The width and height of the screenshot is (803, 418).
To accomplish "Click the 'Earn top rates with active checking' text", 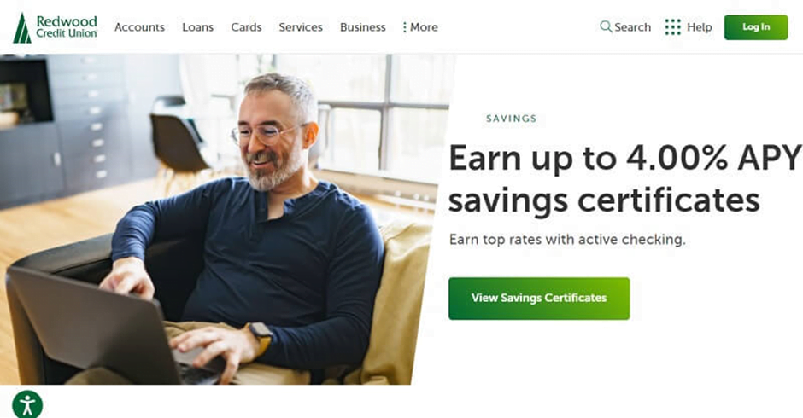I will (567, 240).
